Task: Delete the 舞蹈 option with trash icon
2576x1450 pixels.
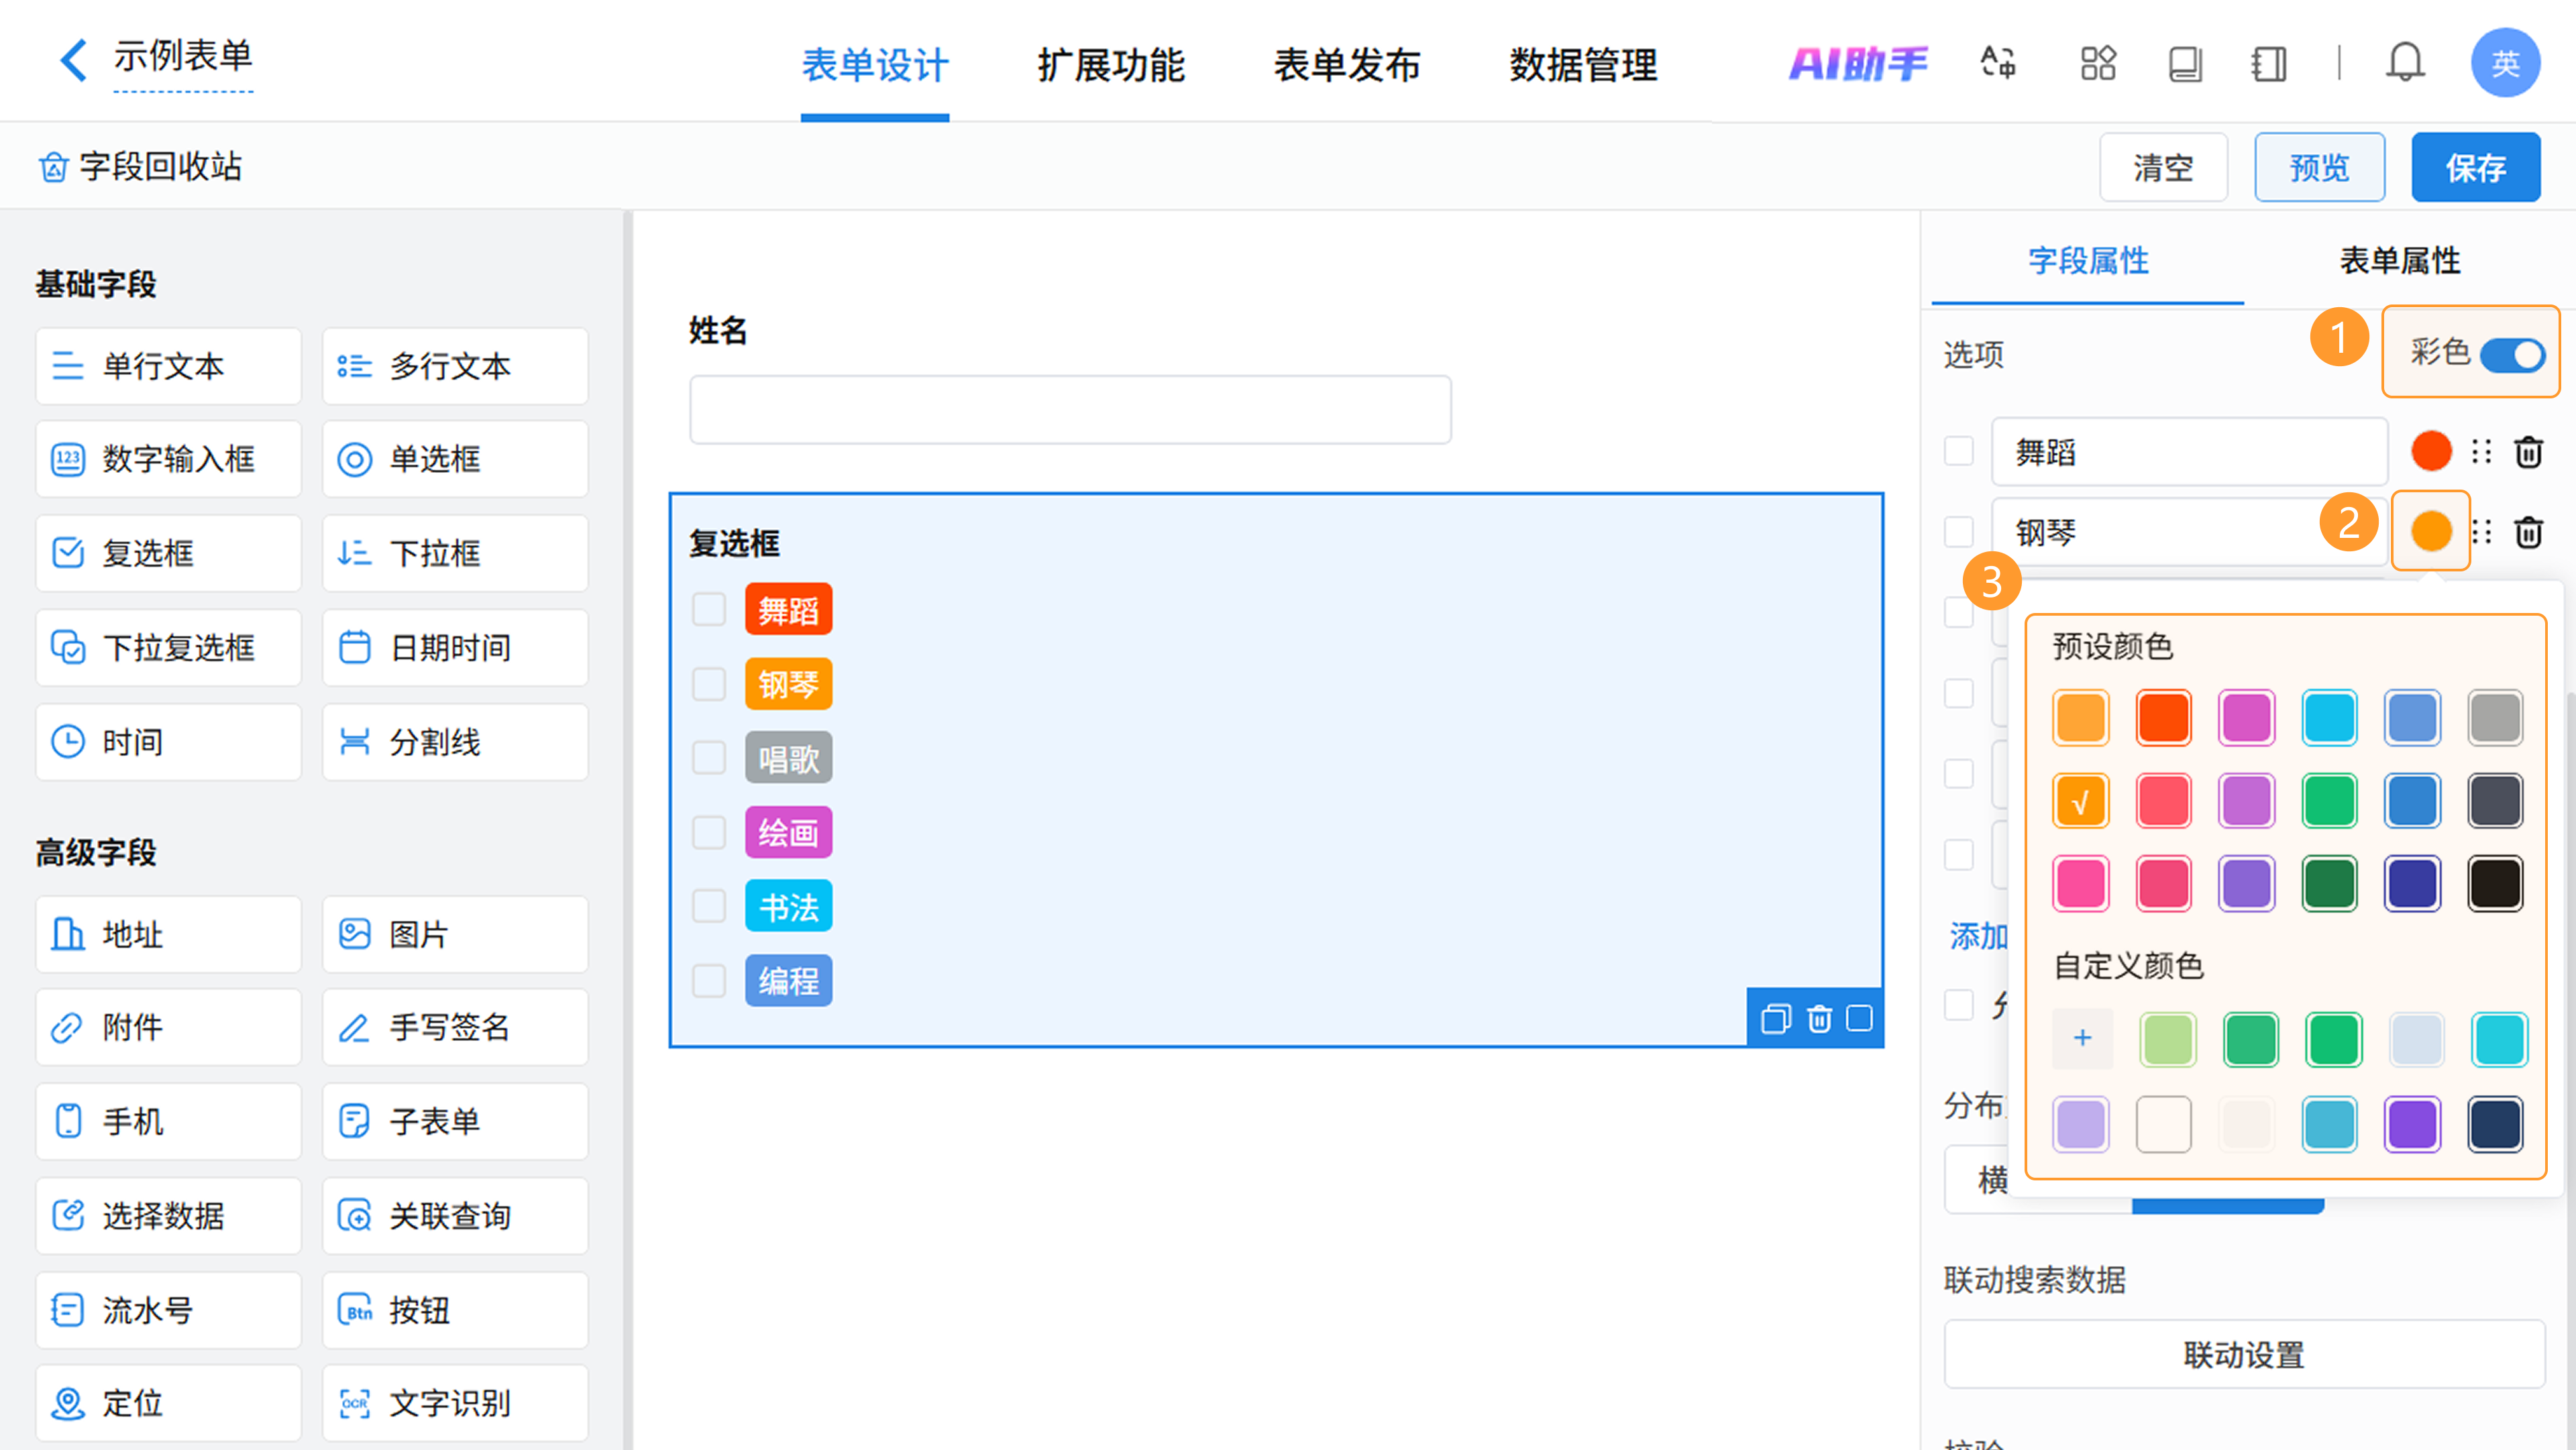Action: pos(2528,452)
